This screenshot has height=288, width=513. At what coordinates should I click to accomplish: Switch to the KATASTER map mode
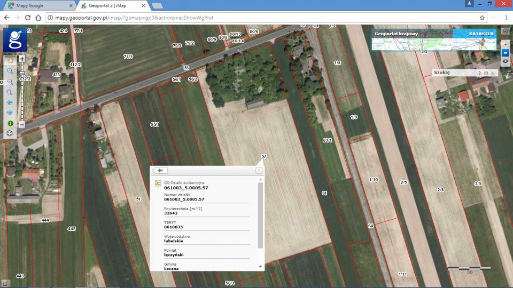tap(481, 34)
